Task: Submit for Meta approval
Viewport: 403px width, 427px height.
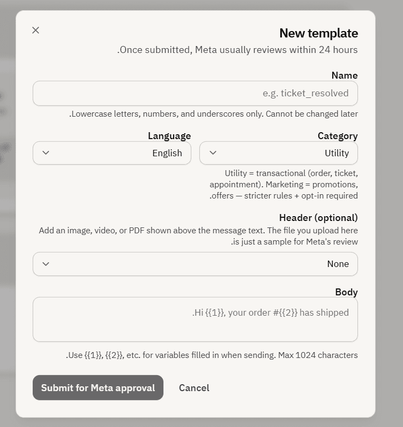Action: click(98, 387)
